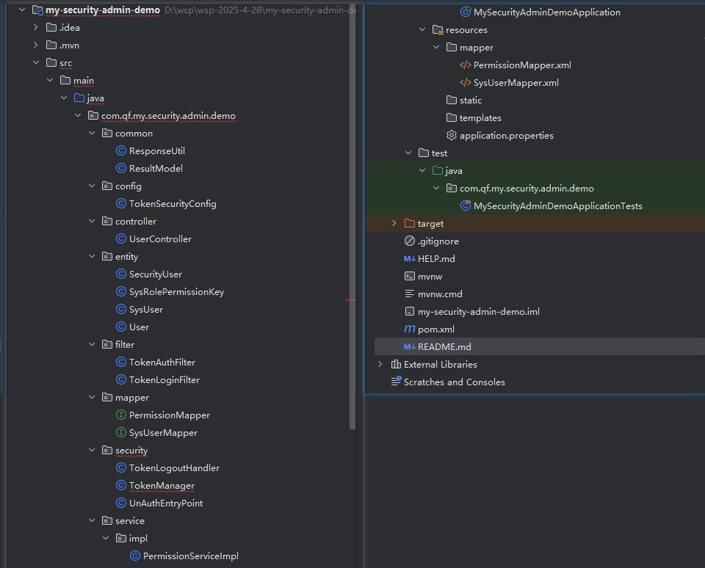705x568 pixels.
Task: Click the UserController class icon
Action: [121, 239]
